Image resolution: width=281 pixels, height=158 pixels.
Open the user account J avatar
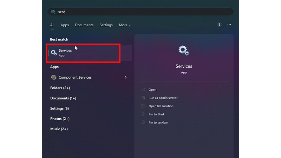pyautogui.click(x=219, y=25)
